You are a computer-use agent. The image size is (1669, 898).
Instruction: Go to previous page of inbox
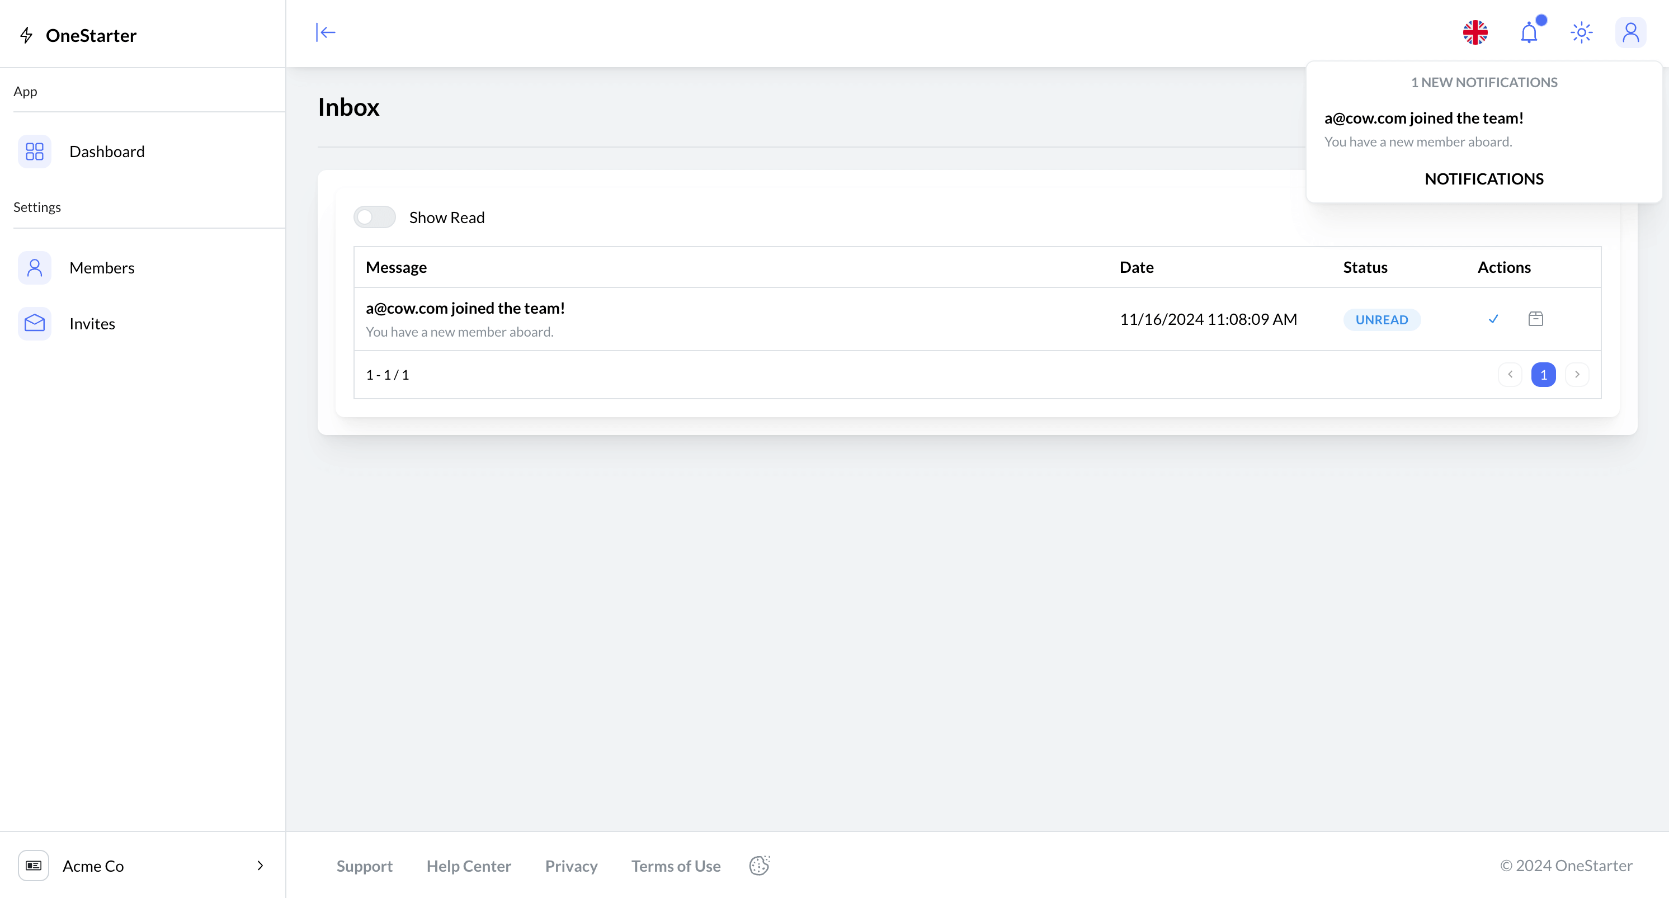pyautogui.click(x=1510, y=375)
